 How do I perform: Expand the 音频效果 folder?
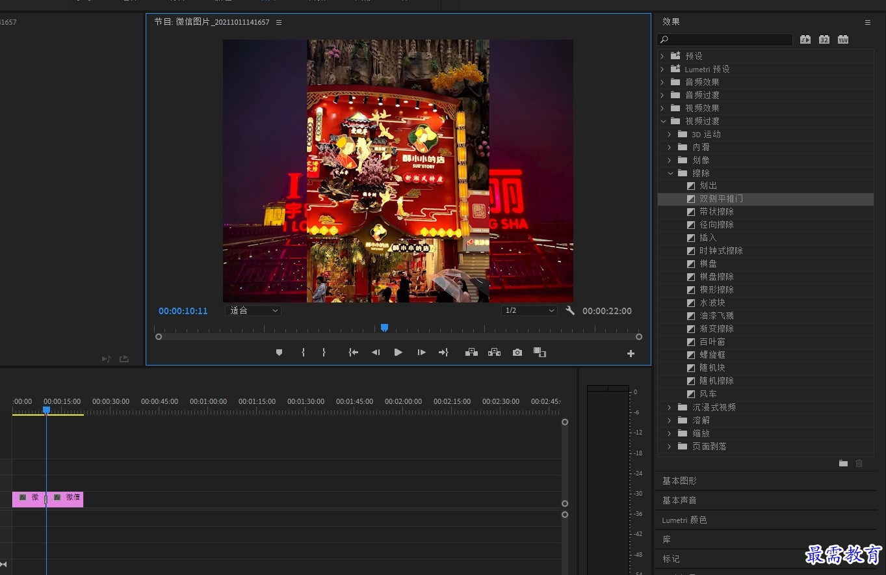662,82
